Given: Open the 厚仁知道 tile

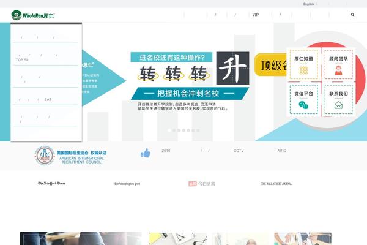Looking at the screenshot, I should click(x=303, y=64).
